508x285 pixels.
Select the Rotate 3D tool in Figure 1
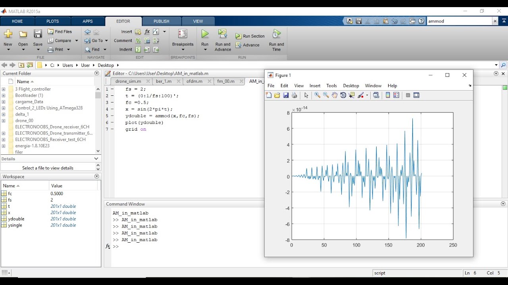(343, 95)
